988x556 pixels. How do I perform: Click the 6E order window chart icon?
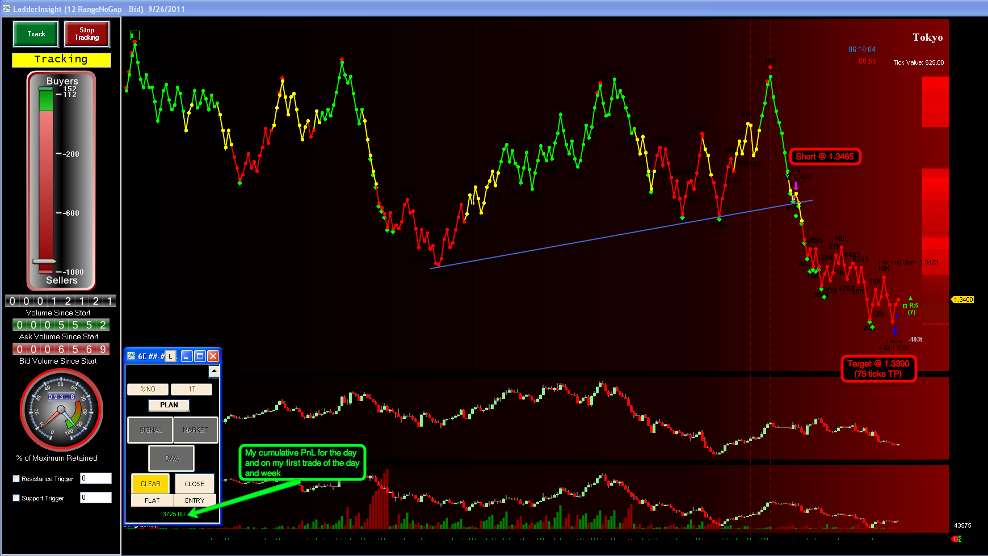tap(131, 356)
